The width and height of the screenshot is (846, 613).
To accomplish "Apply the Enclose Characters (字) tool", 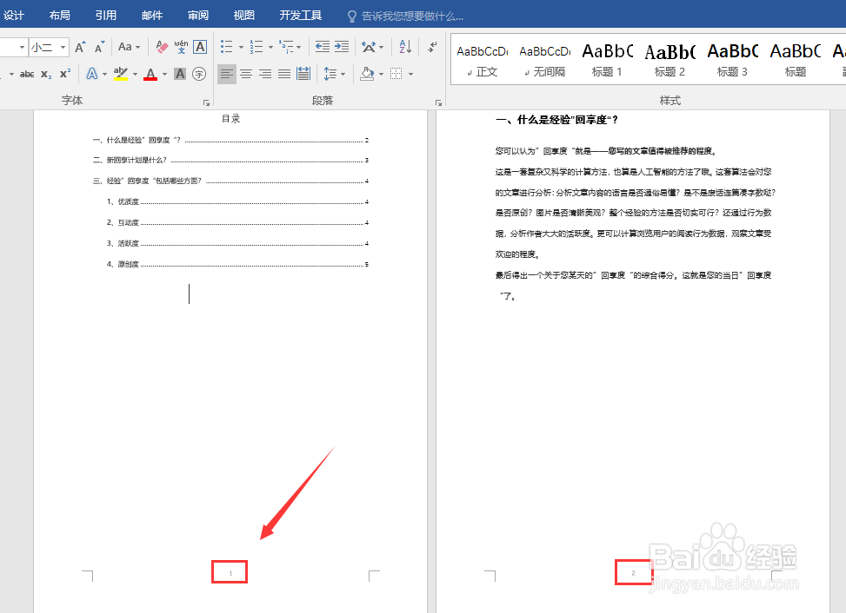I will [x=197, y=73].
